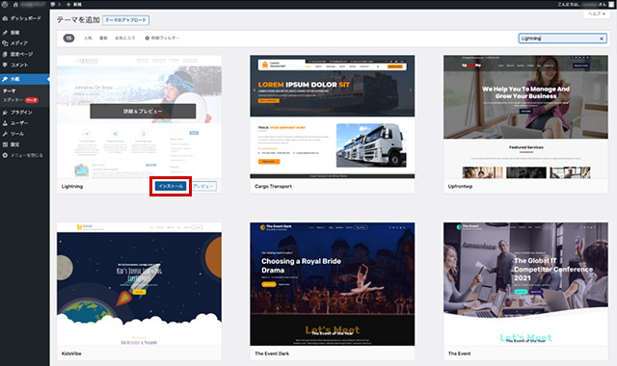Viewport: 617px width, 366px height.
Task: Open the メディア sidebar item
Action: [15, 43]
